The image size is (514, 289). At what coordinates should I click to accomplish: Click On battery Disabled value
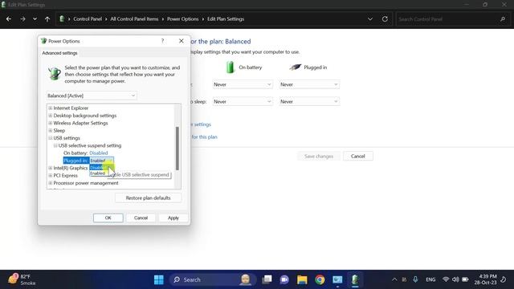click(98, 153)
